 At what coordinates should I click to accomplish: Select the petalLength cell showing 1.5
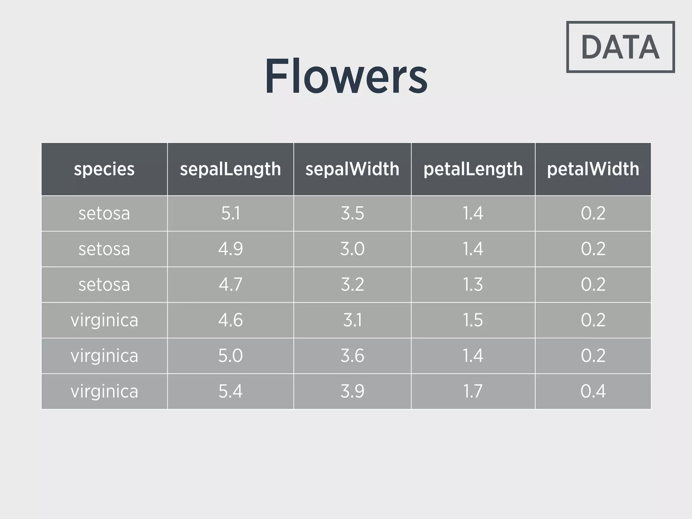coord(473,320)
